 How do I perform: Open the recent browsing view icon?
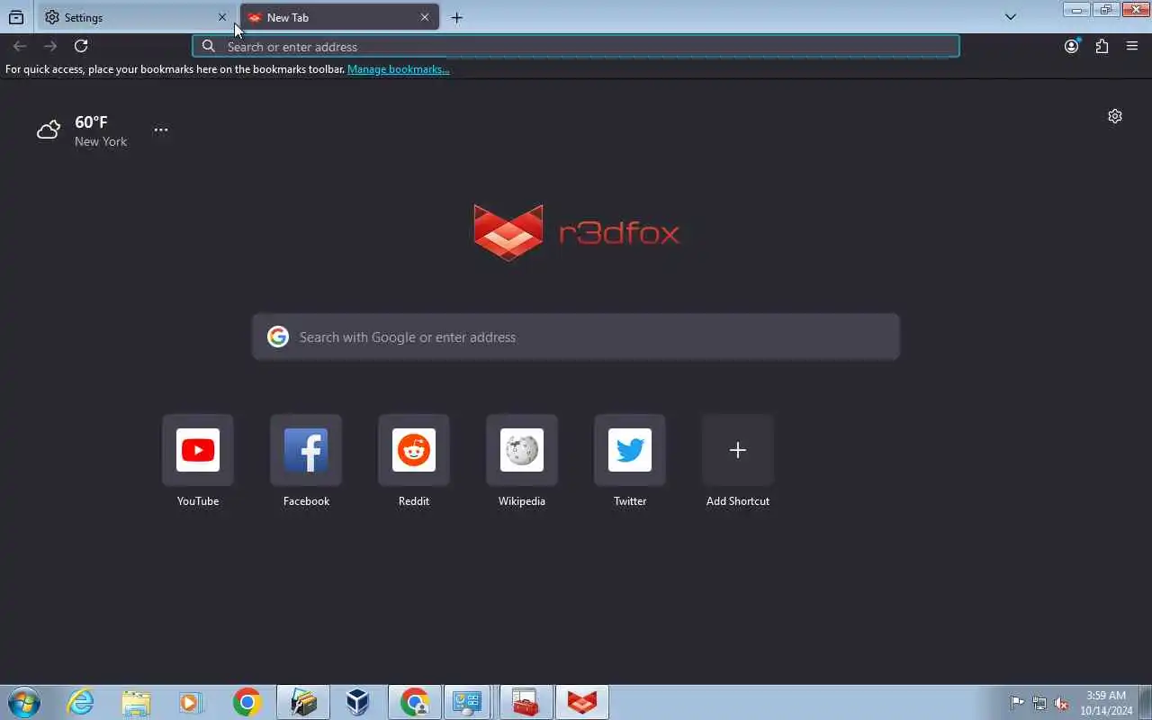point(16,17)
